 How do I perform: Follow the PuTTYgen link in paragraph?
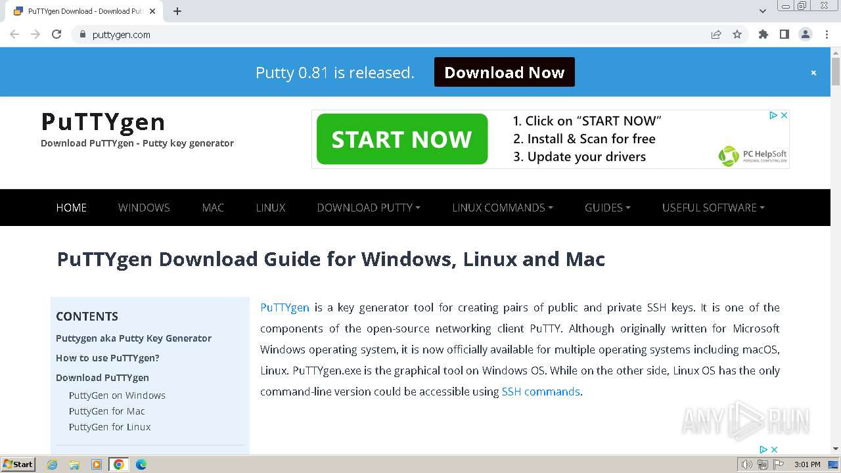pos(284,307)
